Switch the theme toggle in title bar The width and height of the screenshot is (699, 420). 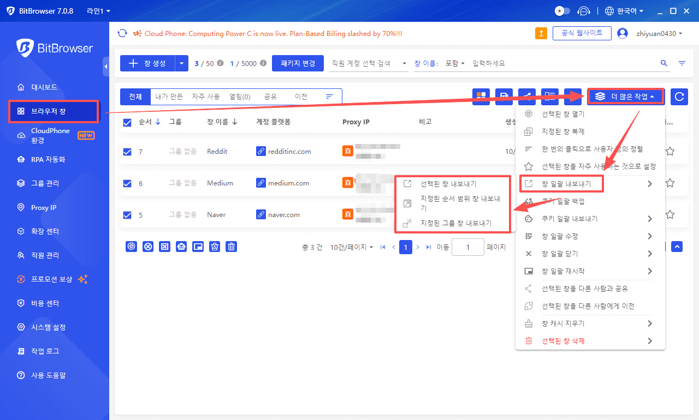tap(562, 11)
